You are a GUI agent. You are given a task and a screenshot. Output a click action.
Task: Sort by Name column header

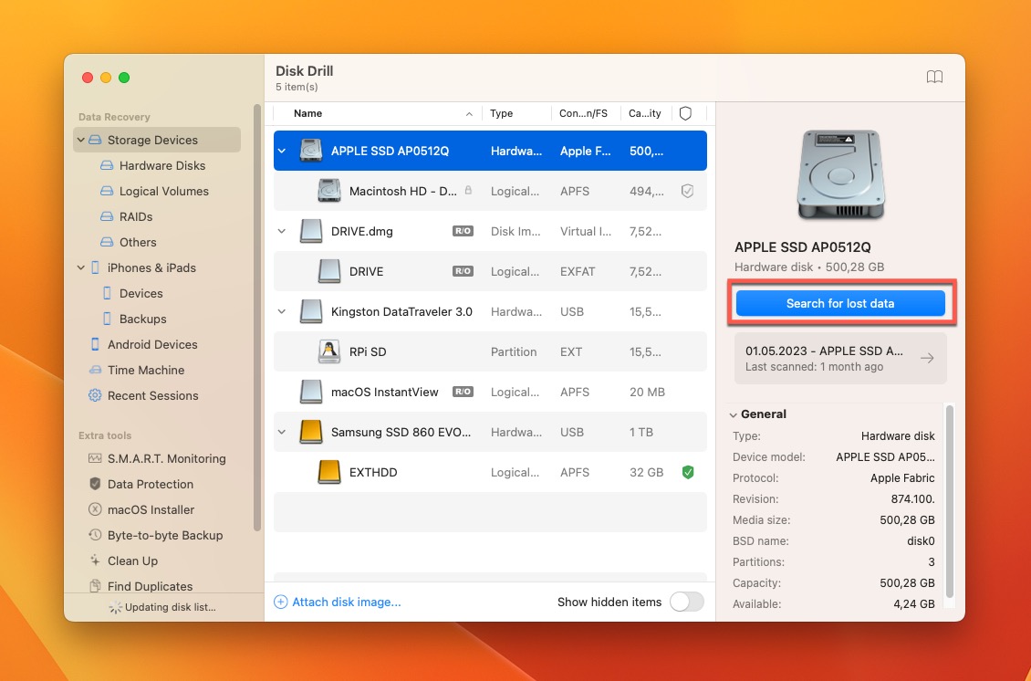point(377,113)
